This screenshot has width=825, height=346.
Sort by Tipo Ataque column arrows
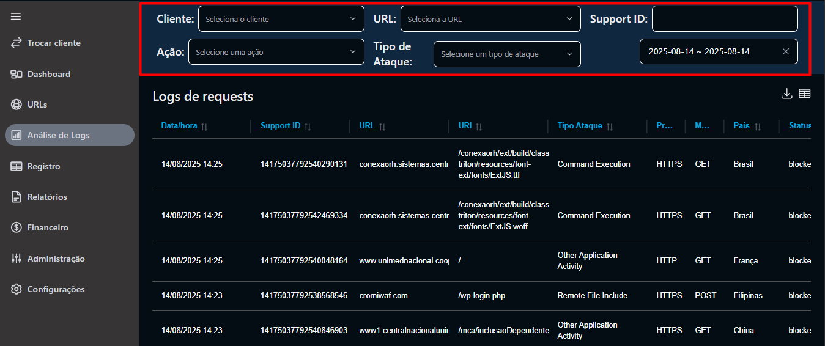[x=610, y=127]
